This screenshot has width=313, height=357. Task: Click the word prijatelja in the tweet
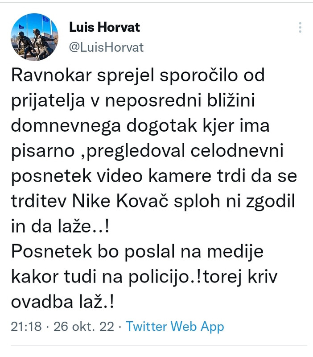pyautogui.click(x=48, y=101)
